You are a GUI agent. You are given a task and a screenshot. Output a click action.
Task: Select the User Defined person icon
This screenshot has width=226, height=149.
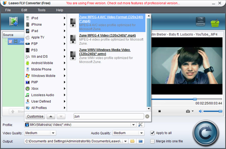pyautogui.click(x=28, y=101)
